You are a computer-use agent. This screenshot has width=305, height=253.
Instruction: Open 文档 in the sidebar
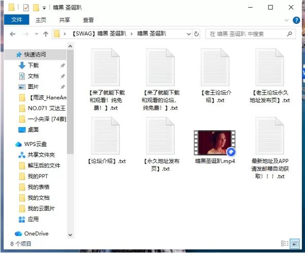click(33, 76)
